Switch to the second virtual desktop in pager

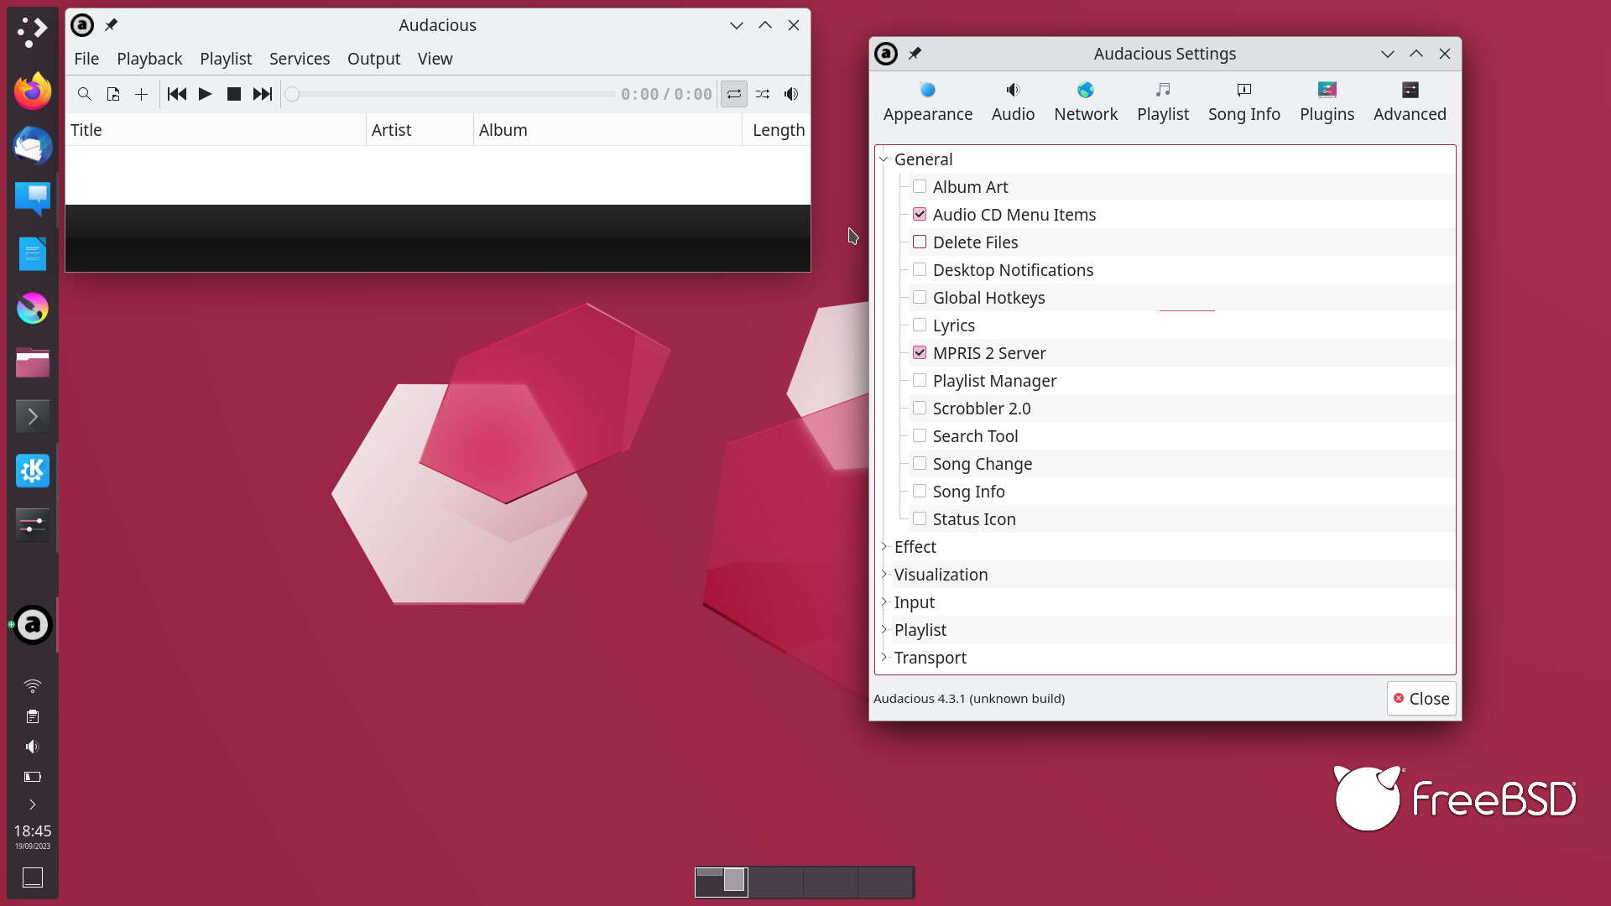click(775, 883)
